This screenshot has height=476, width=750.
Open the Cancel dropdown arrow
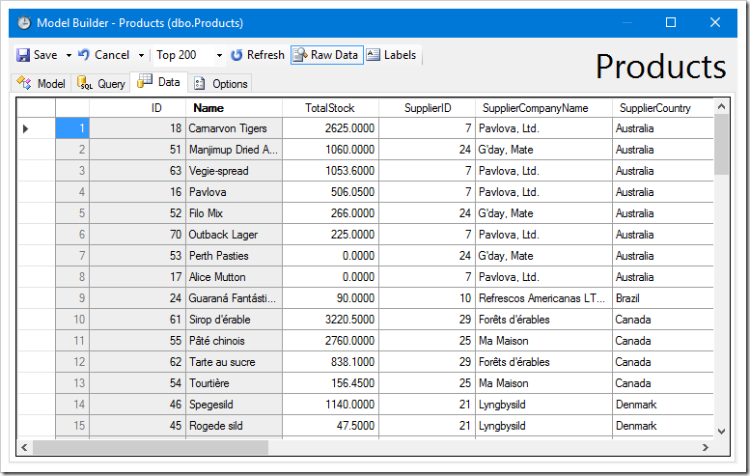141,55
